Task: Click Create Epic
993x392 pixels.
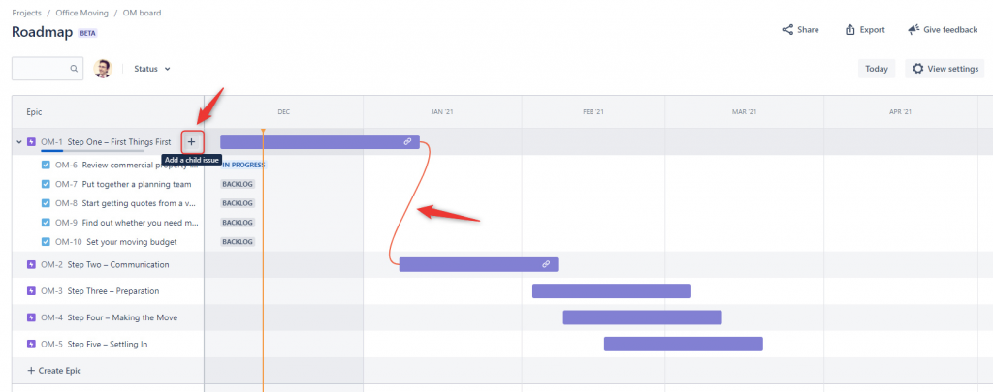Action: [54, 371]
